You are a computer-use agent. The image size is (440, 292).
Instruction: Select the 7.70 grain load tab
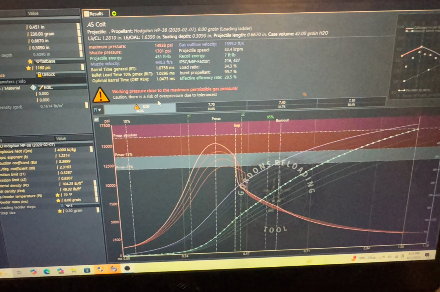211,107
